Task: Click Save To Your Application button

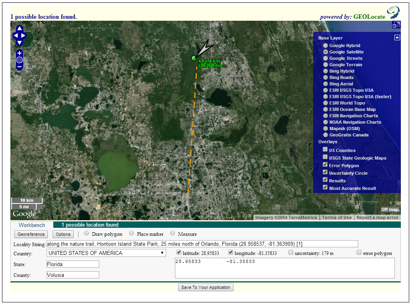Action: [206, 287]
